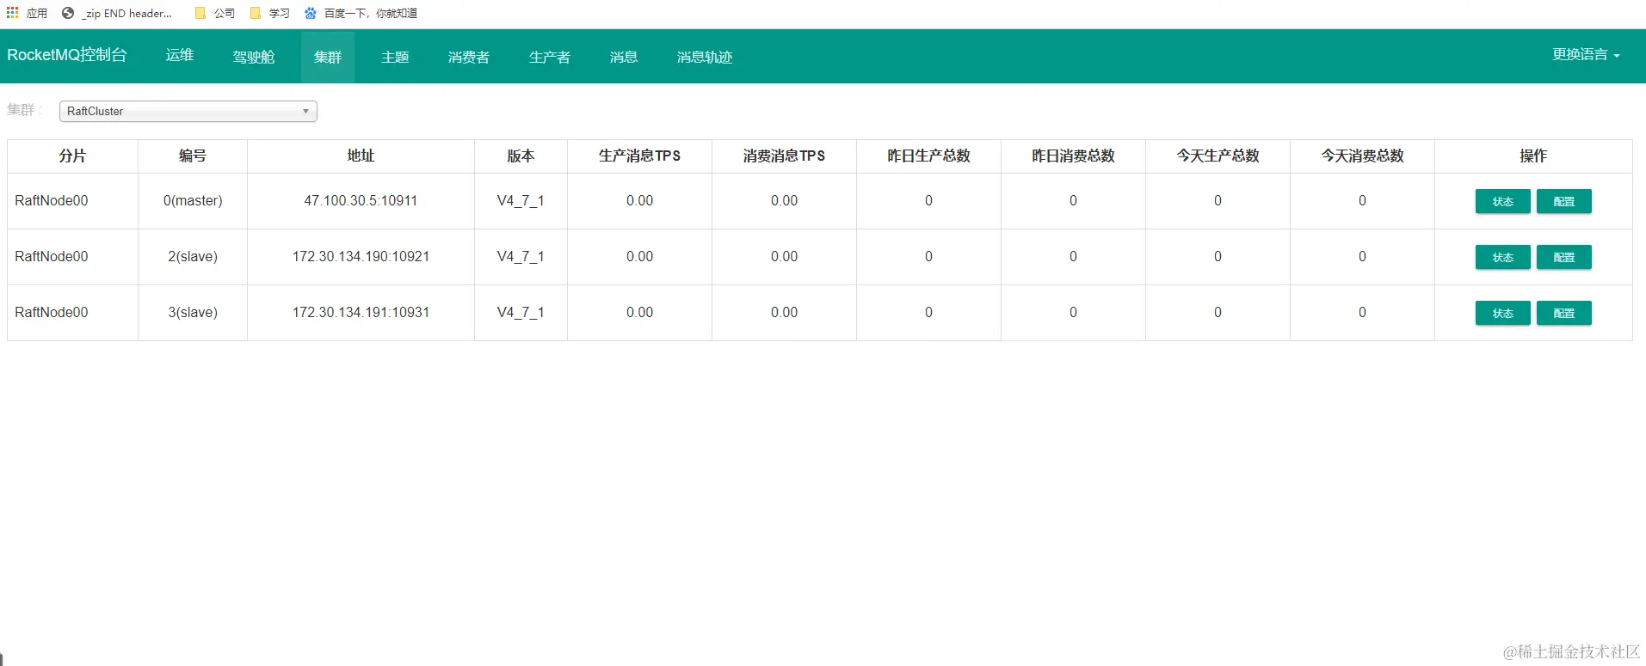Click the 昨日生产总数 column header

pos(928,156)
